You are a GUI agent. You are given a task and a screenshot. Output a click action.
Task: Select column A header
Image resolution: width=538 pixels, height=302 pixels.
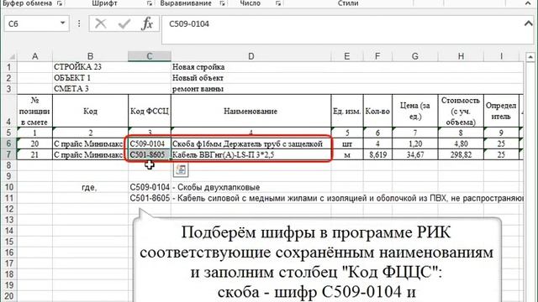pos(34,56)
